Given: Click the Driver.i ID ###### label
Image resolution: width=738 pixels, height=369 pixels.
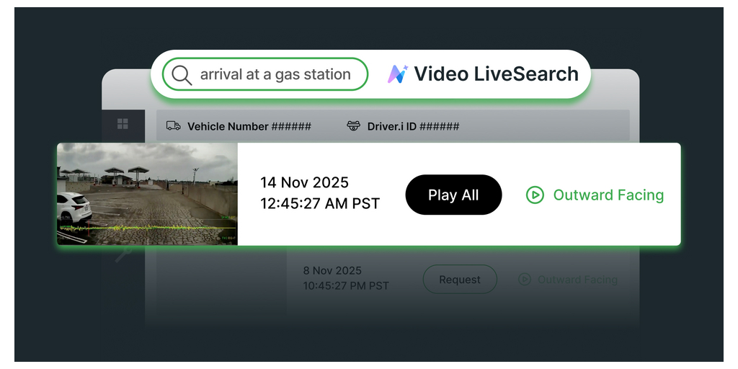Looking at the screenshot, I should pyautogui.click(x=413, y=126).
